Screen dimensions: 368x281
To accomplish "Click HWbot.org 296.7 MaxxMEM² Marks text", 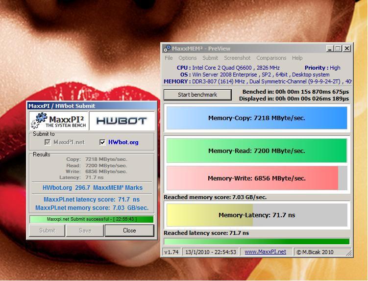I will pyautogui.click(x=93, y=188).
